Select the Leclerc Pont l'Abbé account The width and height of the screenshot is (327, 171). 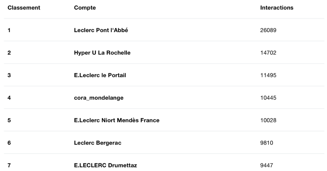click(x=101, y=30)
